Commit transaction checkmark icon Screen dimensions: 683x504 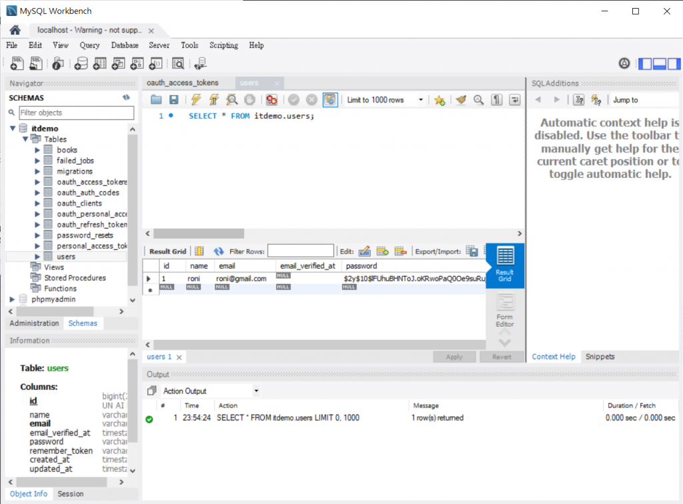(x=294, y=100)
